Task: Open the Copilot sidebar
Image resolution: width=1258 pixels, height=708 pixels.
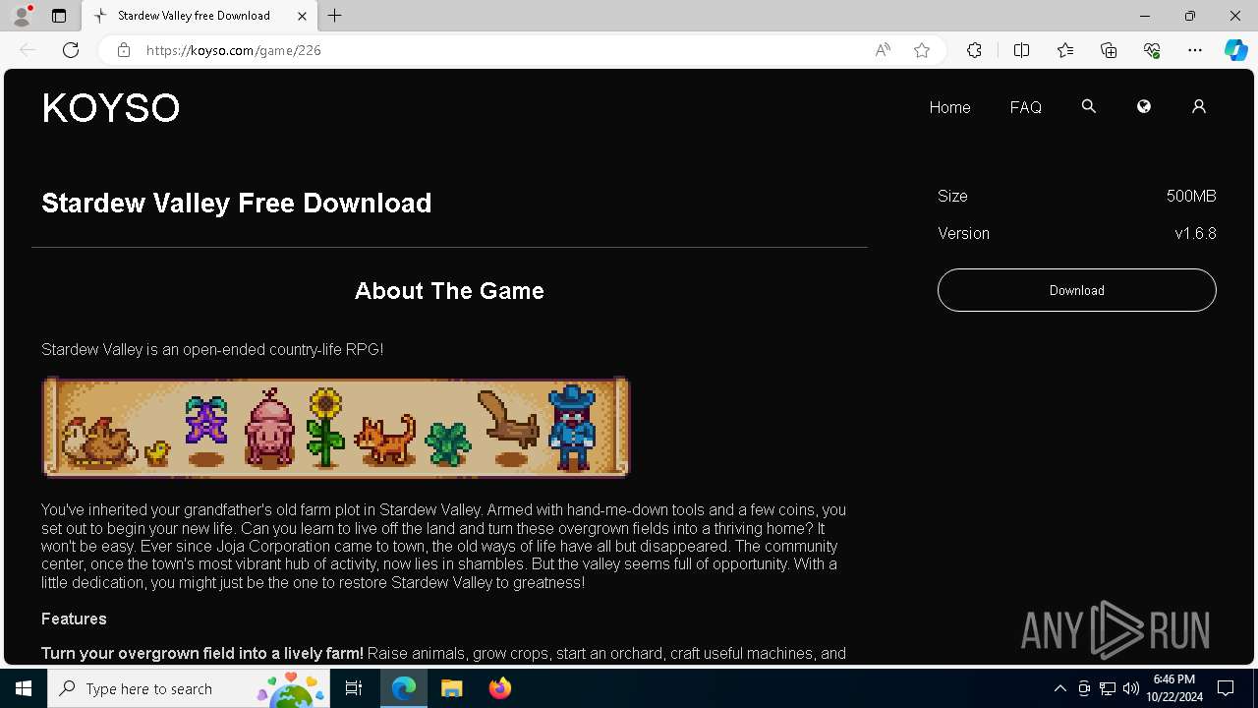Action: [x=1235, y=50]
